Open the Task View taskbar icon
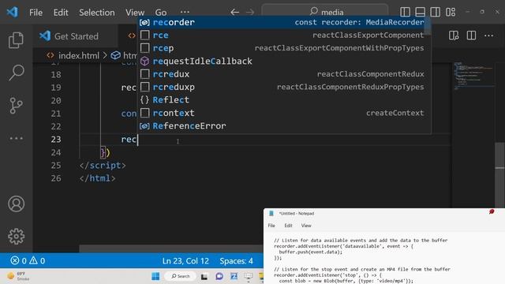The width and height of the screenshot is (505, 284). [204, 276]
